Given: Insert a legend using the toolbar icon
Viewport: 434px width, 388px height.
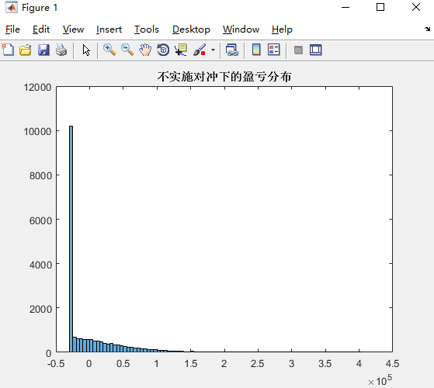Looking at the screenshot, I should [274, 50].
